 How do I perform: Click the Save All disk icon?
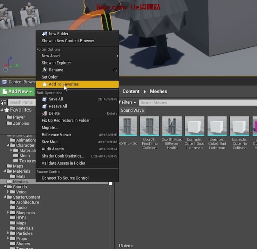(x=44, y=99)
